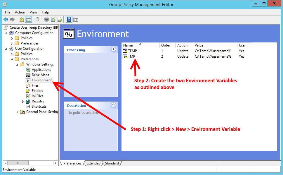The height and width of the screenshot is (175, 283).
Task: Click the Folders tree icon
Action: (x=28, y=91)
